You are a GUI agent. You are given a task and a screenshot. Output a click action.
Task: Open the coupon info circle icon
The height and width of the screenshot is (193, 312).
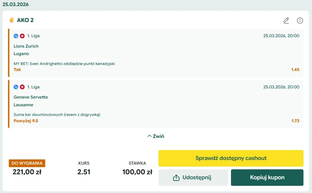point(300,20)
